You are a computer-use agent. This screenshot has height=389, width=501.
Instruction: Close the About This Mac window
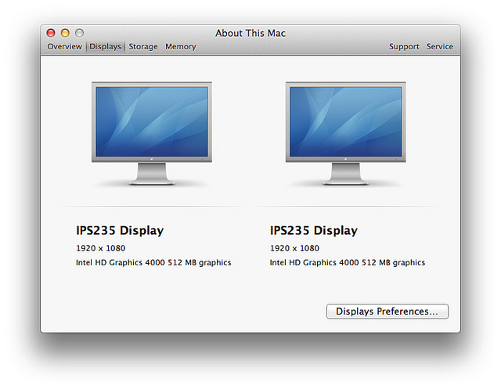coord(51,33)
